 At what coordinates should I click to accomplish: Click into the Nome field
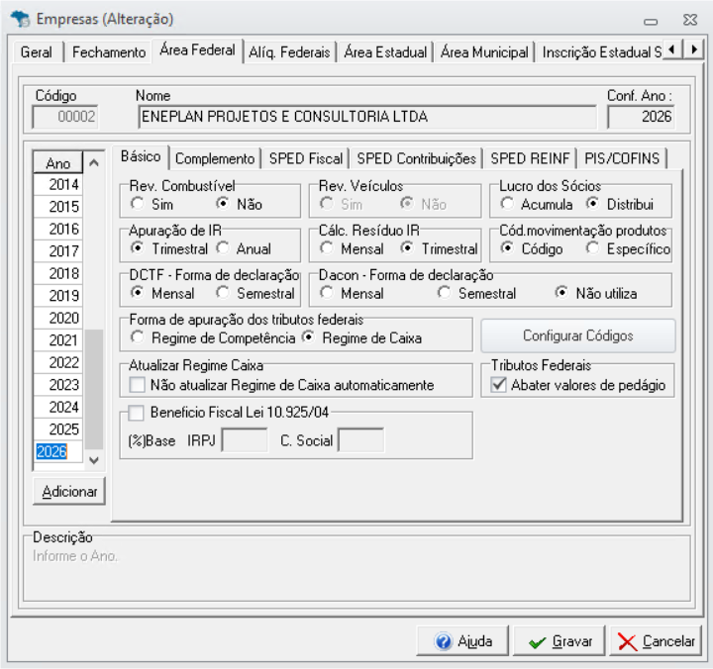point(367,117)
